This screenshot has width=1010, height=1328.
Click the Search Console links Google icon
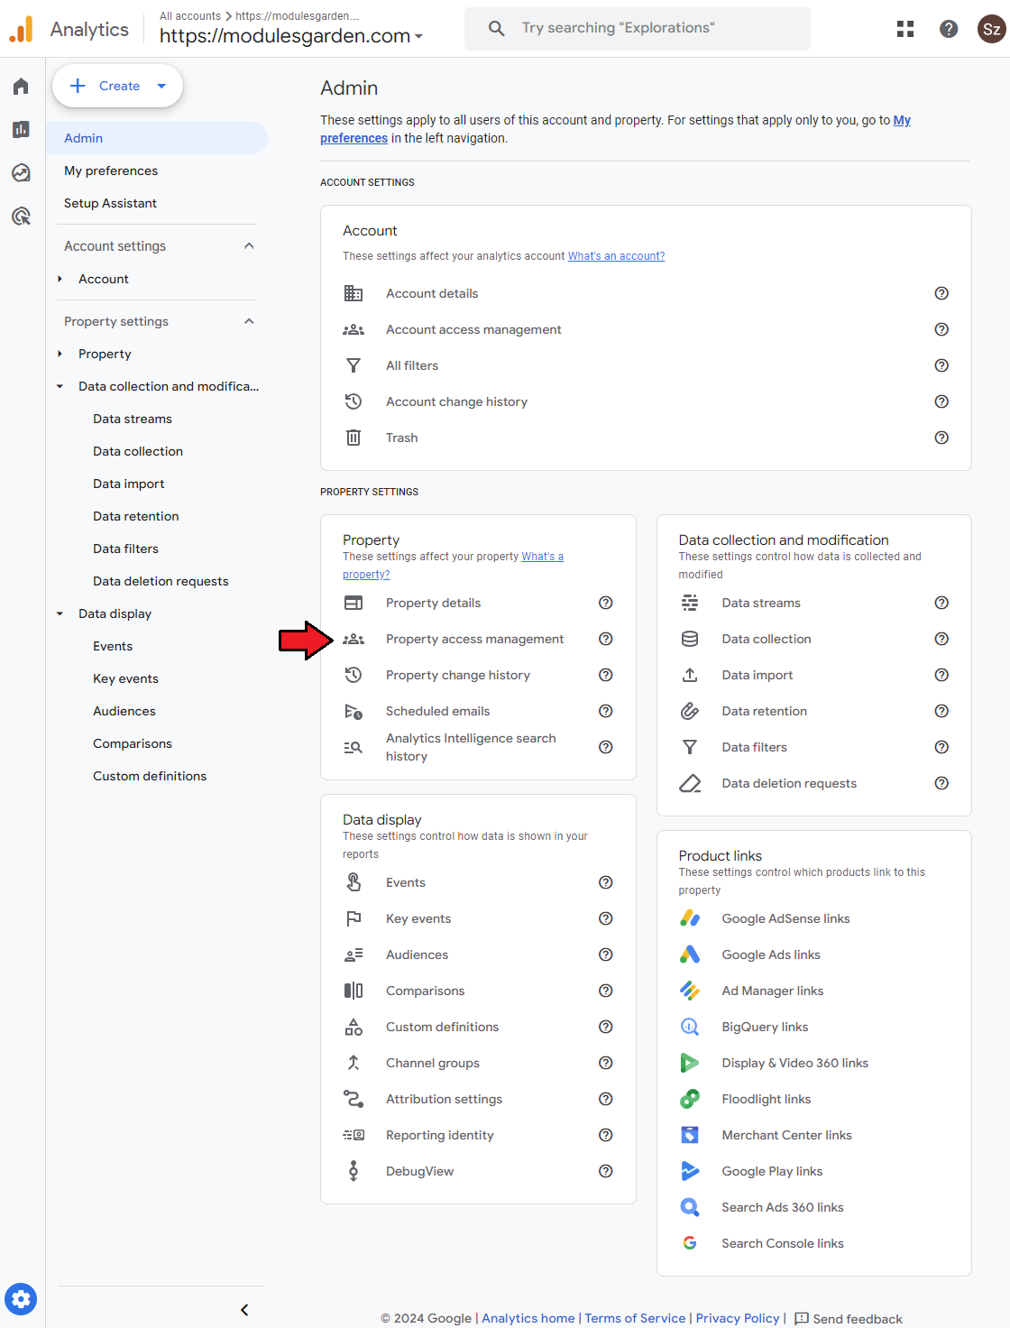690,1243
